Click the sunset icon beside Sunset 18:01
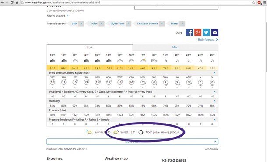Image resolution: width=267 pixels, height=162 pixels. click(x=116, y=132)
